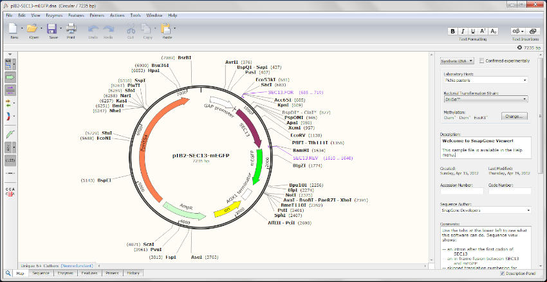This screenshot has width=547, height=282.
Task: Open the Sequence Author dropdown
Action: click(x=485, y=211)
